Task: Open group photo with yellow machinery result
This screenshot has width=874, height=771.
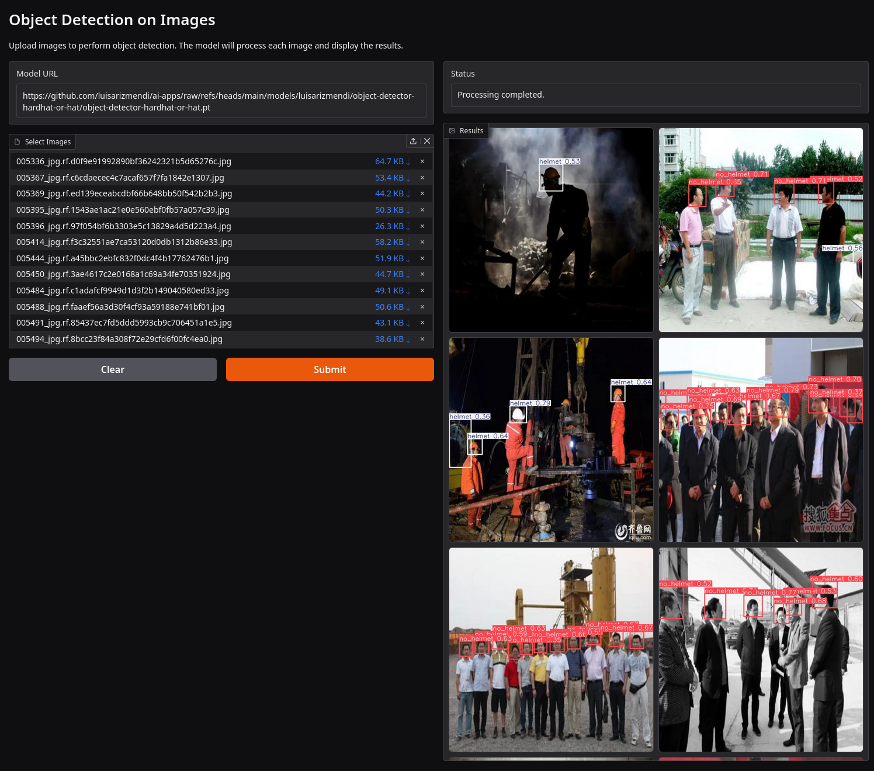Action: [x=551, y=649]
